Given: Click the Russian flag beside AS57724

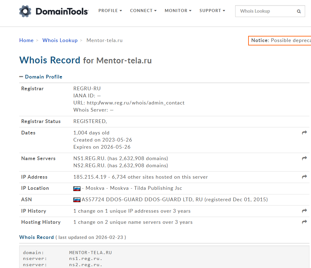Looking at the screenshot, I should [x=77, y=200].
